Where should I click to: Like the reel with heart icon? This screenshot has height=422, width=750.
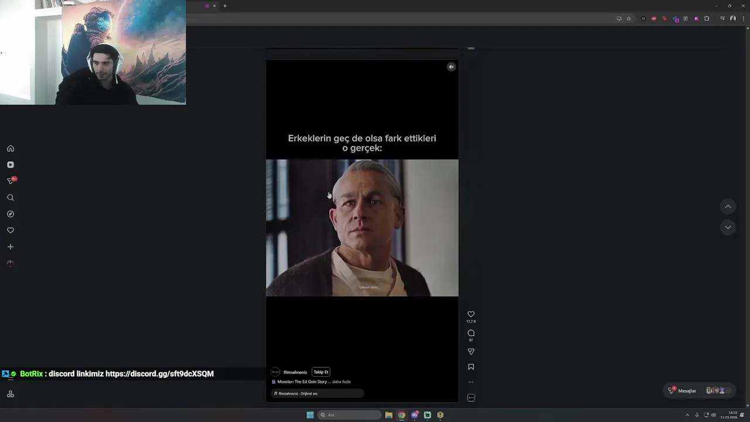click(x=471, y=314)
